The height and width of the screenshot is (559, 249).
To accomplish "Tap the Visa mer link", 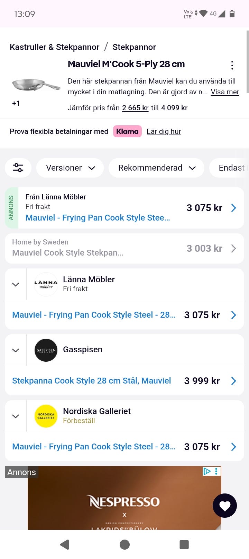I will (x=225, y=92).
